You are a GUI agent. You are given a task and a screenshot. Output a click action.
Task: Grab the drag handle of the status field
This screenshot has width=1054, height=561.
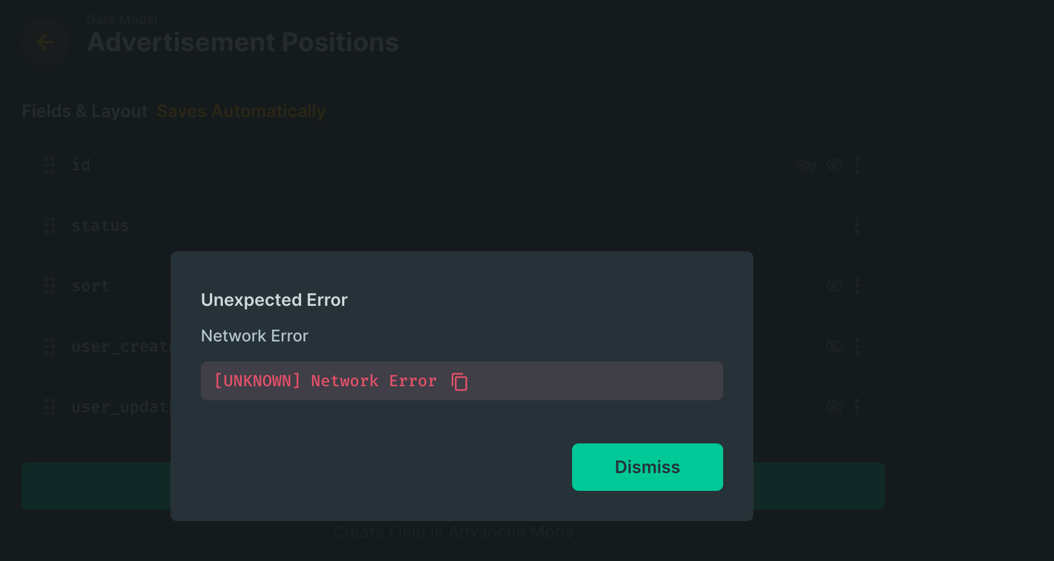tap(50, 225)
